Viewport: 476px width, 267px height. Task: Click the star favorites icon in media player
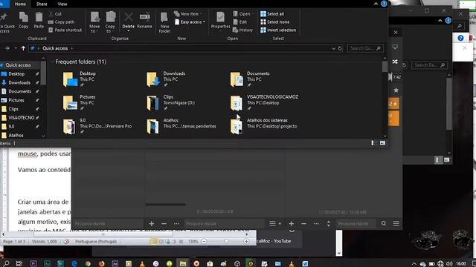[396, 90]
